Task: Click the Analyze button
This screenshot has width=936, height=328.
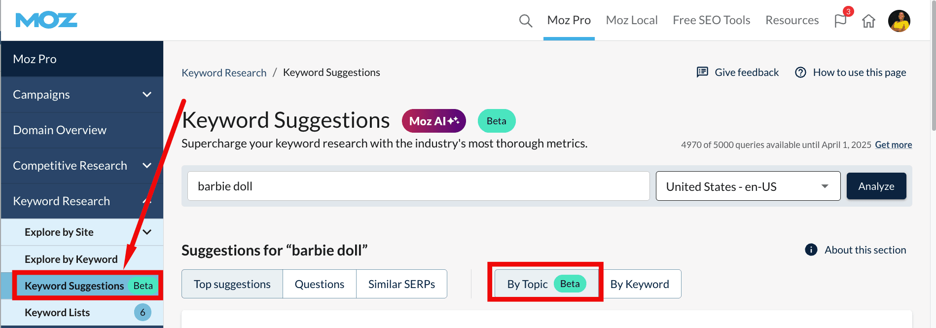Action: pyautogui.click(x=876, y=186)
